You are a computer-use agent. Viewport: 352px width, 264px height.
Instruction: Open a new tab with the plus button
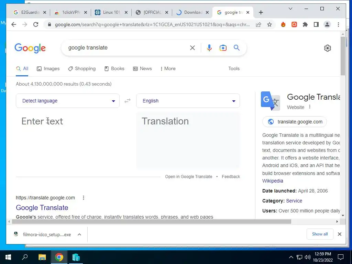click(x=261, y=12)
